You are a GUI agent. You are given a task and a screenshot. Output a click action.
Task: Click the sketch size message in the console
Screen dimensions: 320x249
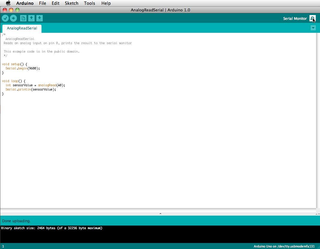point(52,228)
